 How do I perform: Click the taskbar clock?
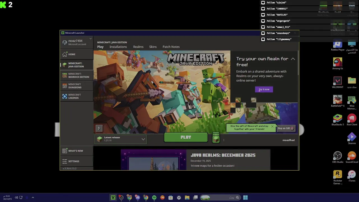click(x=7, y=198)
